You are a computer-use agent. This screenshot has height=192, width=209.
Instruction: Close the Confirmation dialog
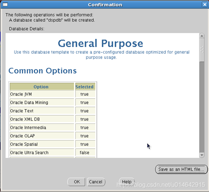pos(204,5)
